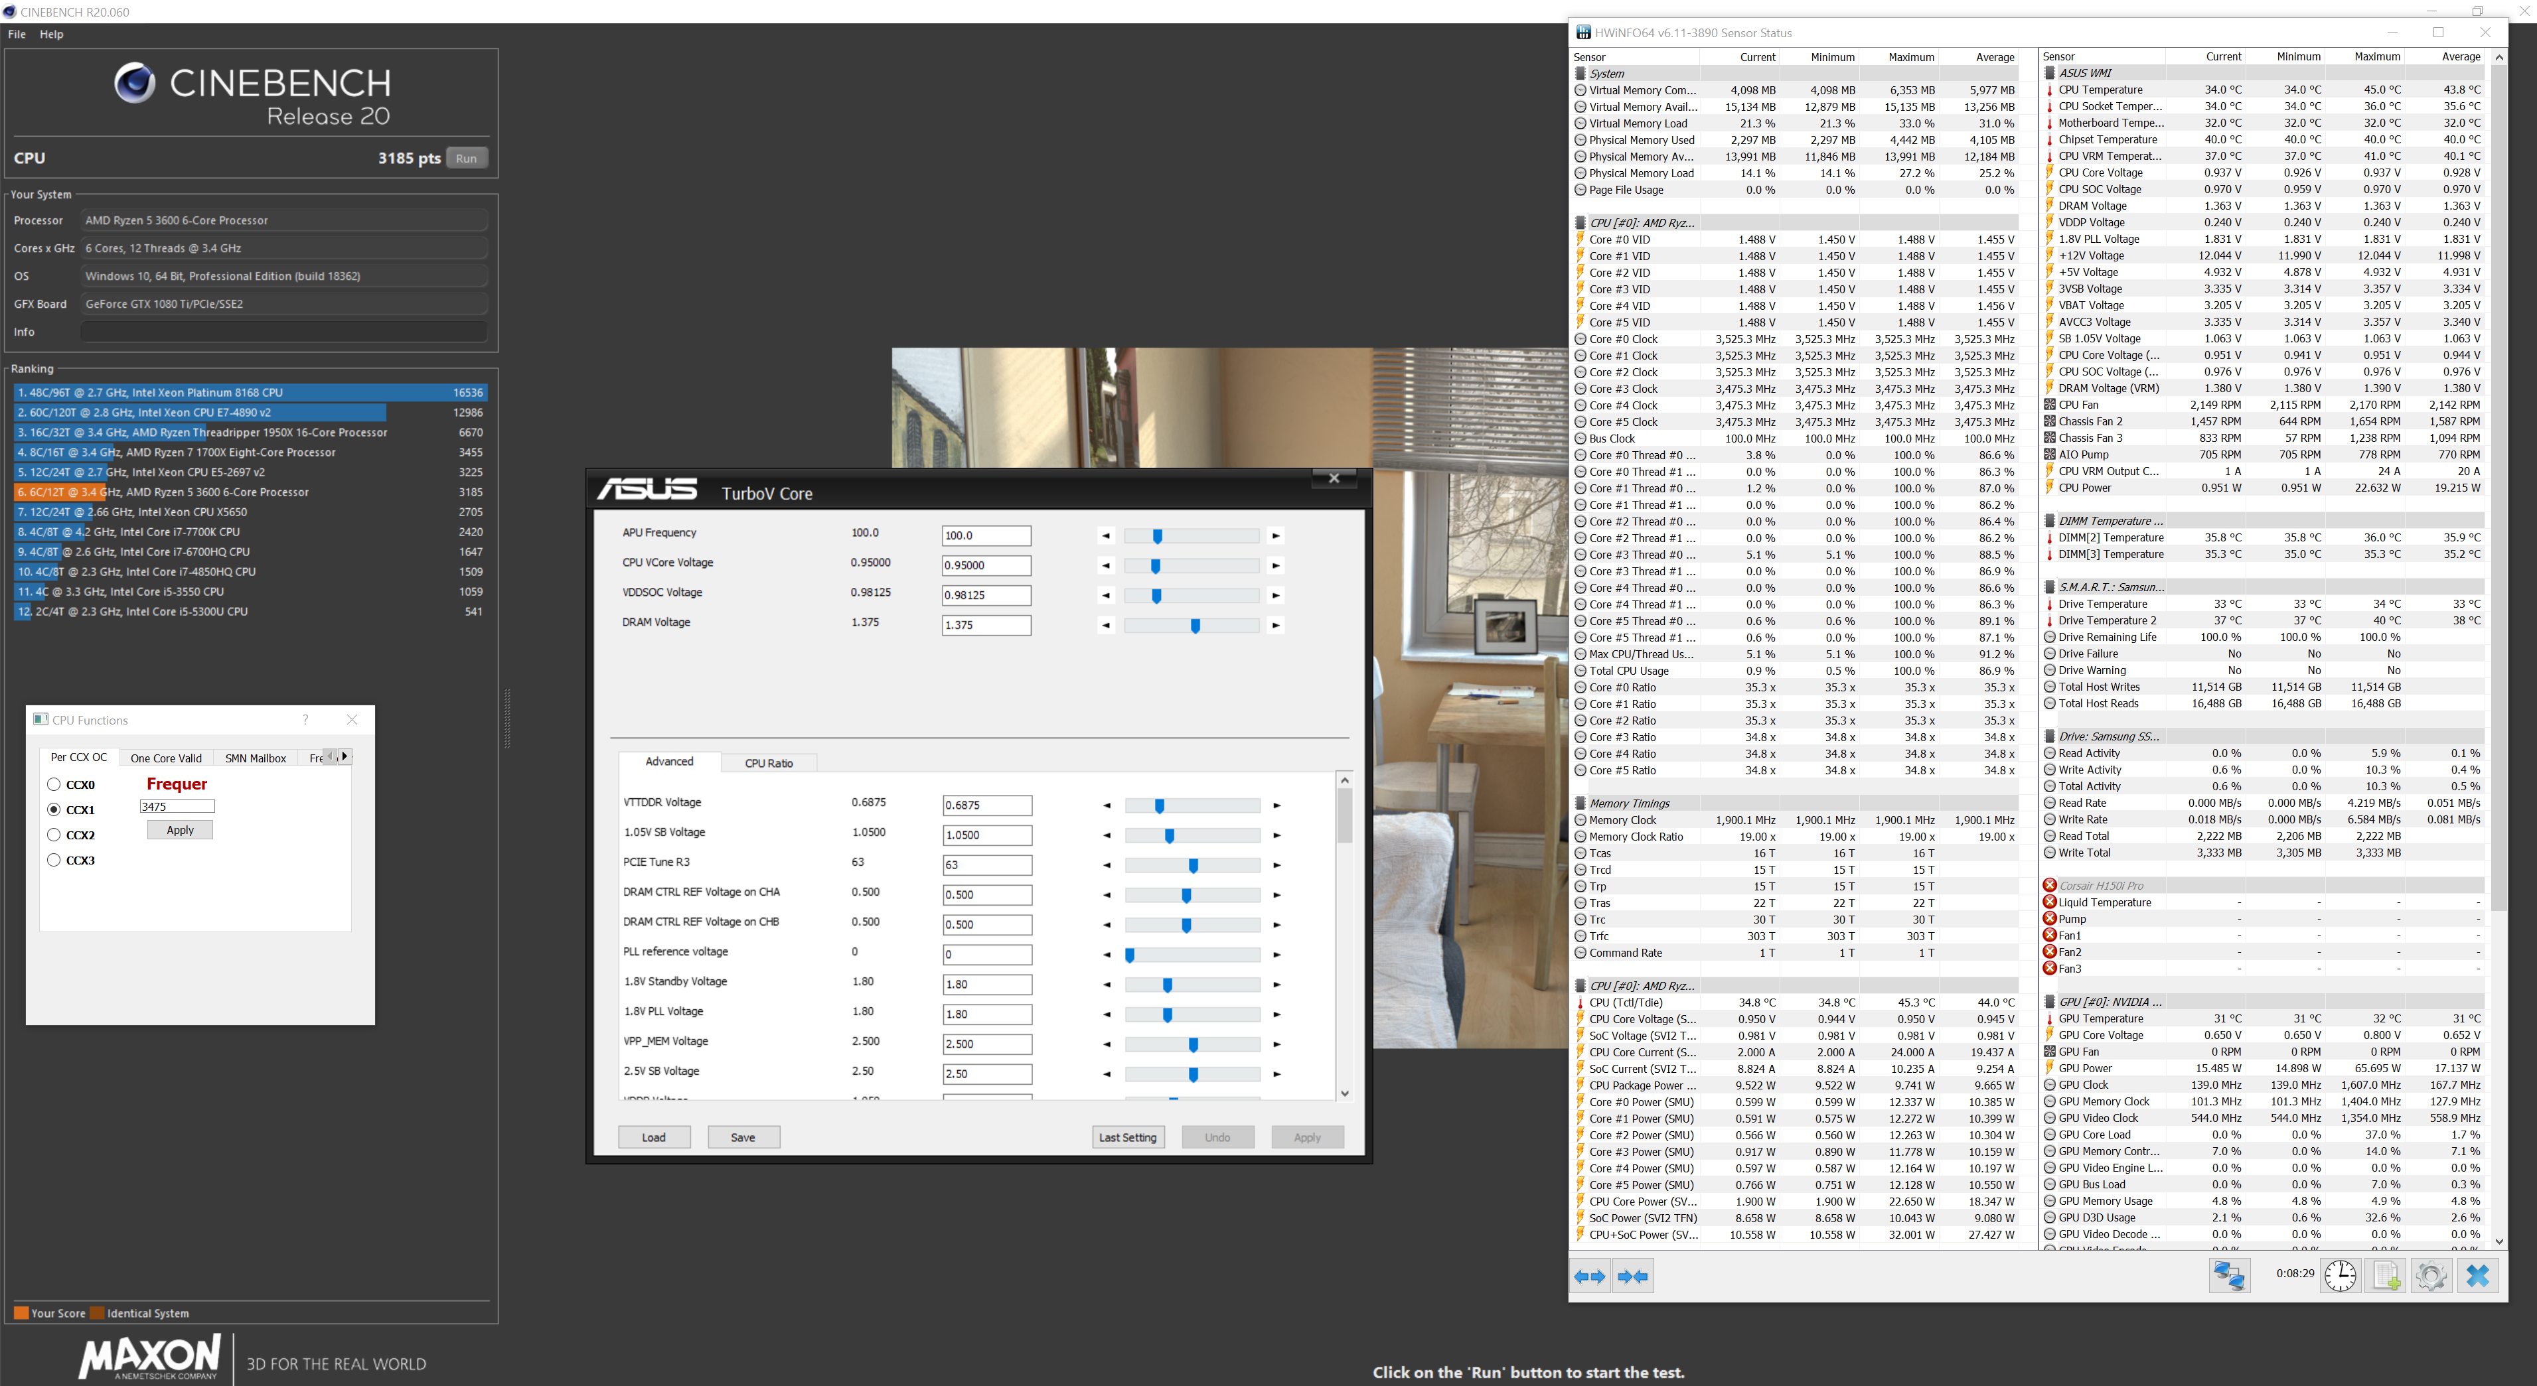Viewport: 2537px width, 1386px height.
Task: Click help question mark in CPU Functions
Action: [x=305, y=720]
